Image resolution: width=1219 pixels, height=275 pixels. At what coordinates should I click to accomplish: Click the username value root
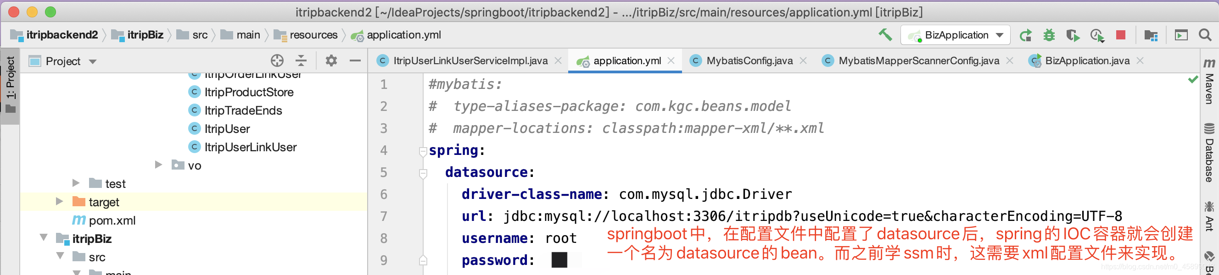(561, 238)
